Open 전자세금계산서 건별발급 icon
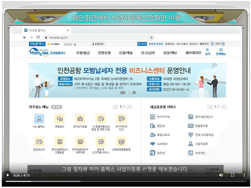Screen dimensions: 251x188 click(x=60, y=142)
